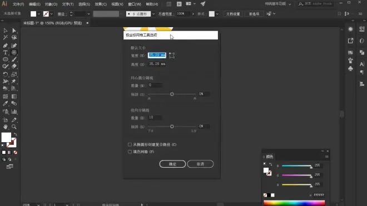Screen dimensions: 367x206
Task: Open Color panel options menu
Action: (x=327, y=157)
